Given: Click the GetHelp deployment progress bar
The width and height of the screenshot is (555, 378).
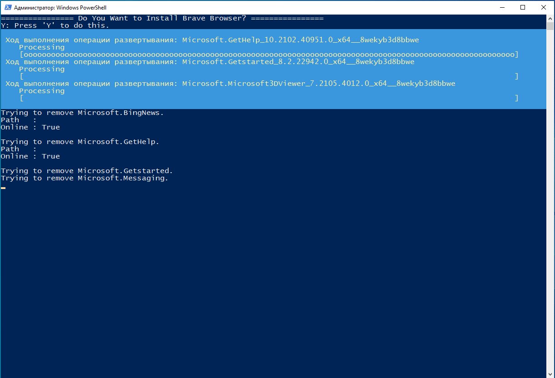Looking at the screenshot, I should click(269, 55).
